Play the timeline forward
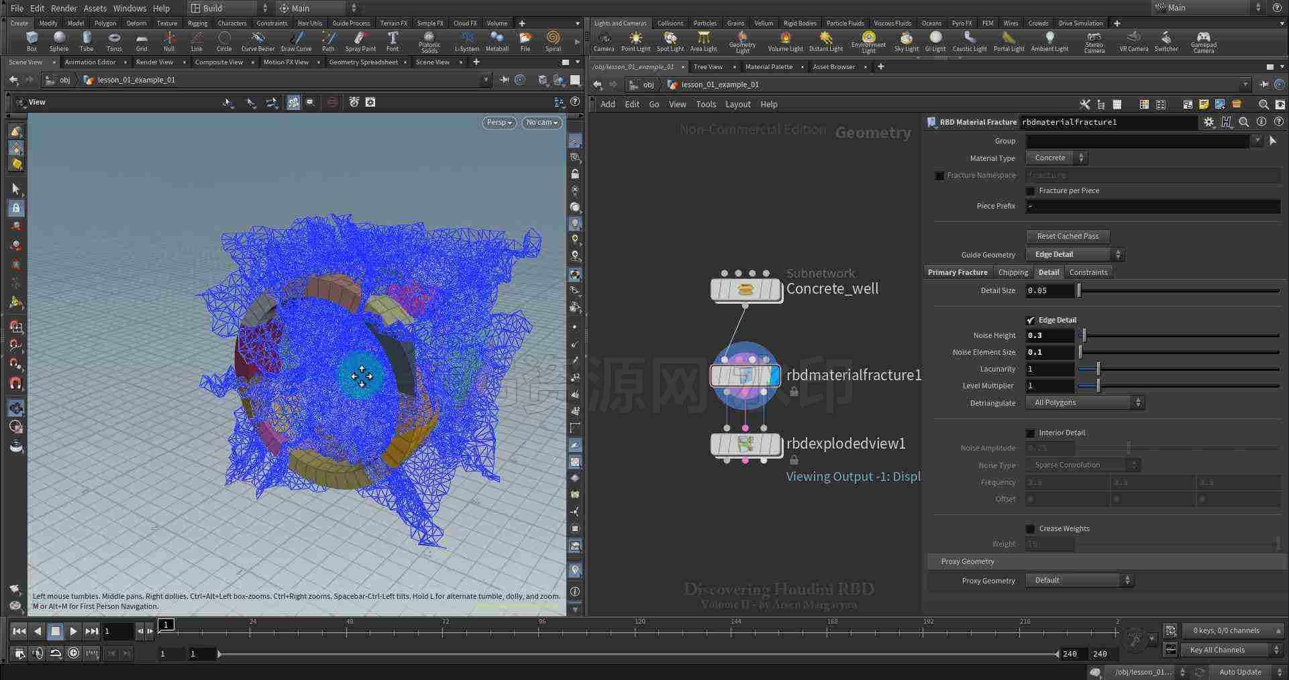This screenshot has width=1289, height=680. point(73,631)
